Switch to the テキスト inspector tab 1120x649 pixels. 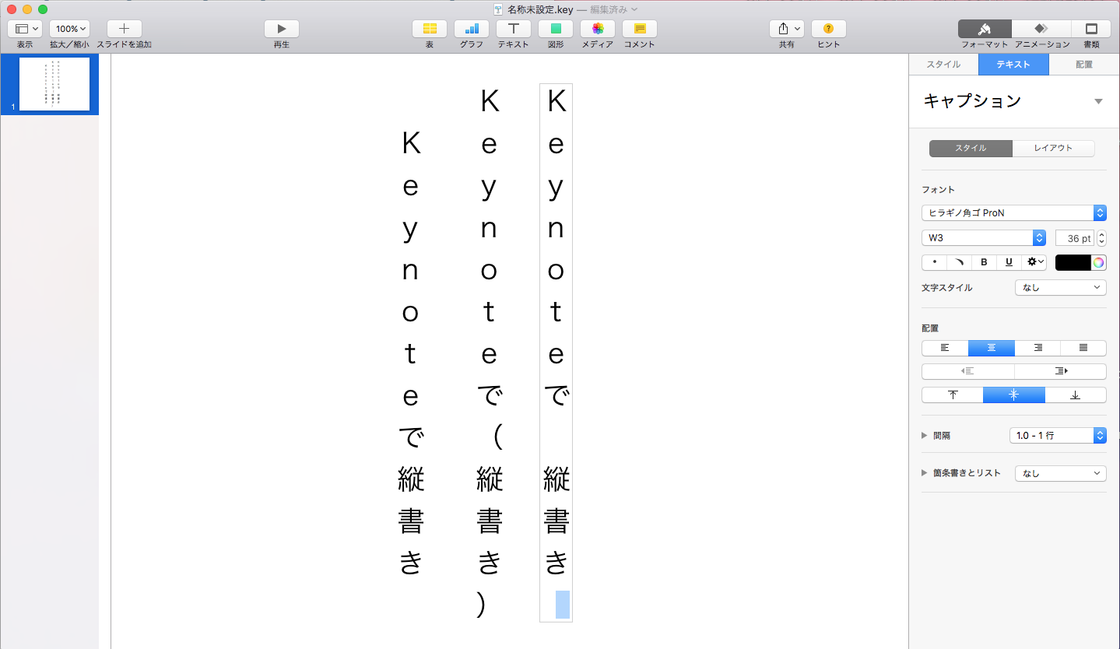point(1013,65)
